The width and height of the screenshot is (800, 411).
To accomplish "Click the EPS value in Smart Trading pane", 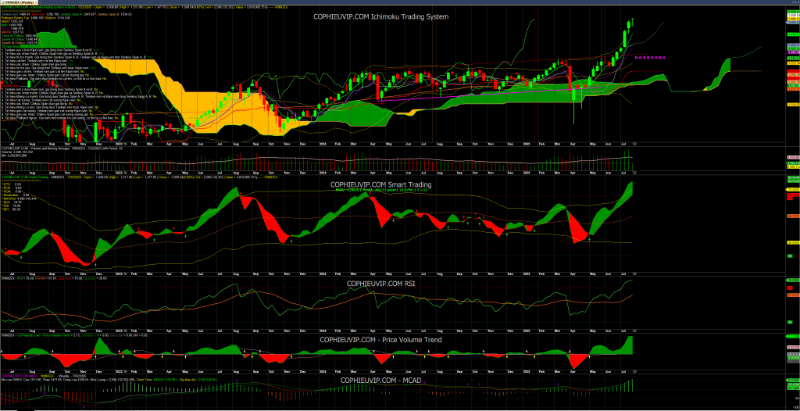I will tap(18, 184).
